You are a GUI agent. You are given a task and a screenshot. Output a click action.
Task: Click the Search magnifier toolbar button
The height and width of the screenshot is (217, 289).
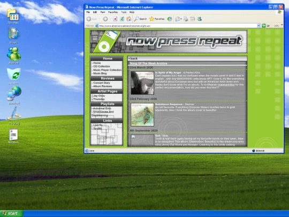click(140, 19)
